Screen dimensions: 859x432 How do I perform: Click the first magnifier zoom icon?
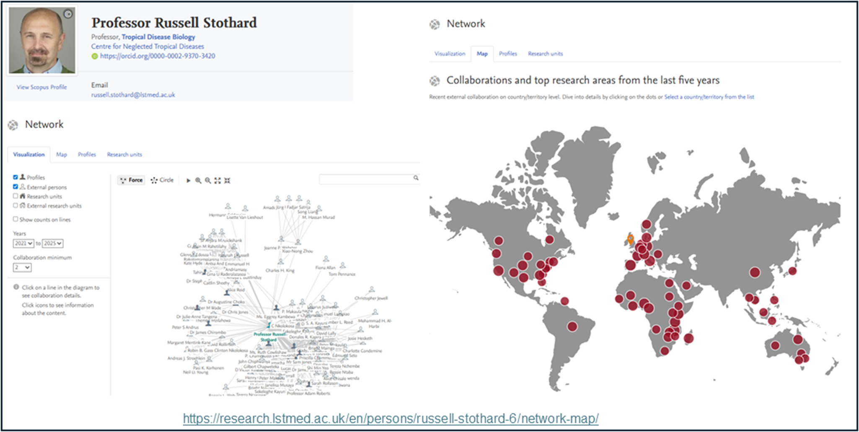198,181
